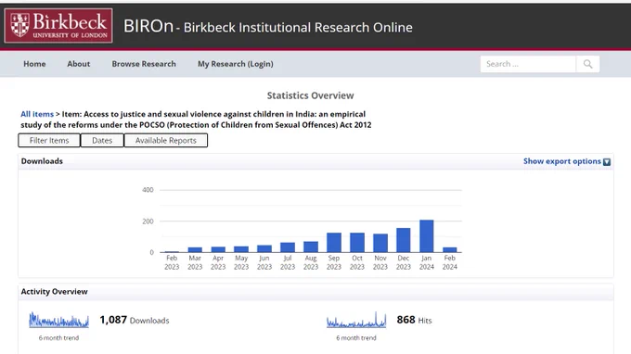Open My Research (Login)
Image resolution: width=631 pixels, height=354 pixels.
236,64
